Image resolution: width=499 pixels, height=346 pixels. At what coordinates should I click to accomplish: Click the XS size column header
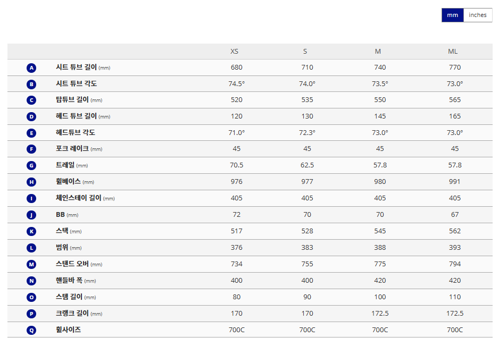coord(235,52)
